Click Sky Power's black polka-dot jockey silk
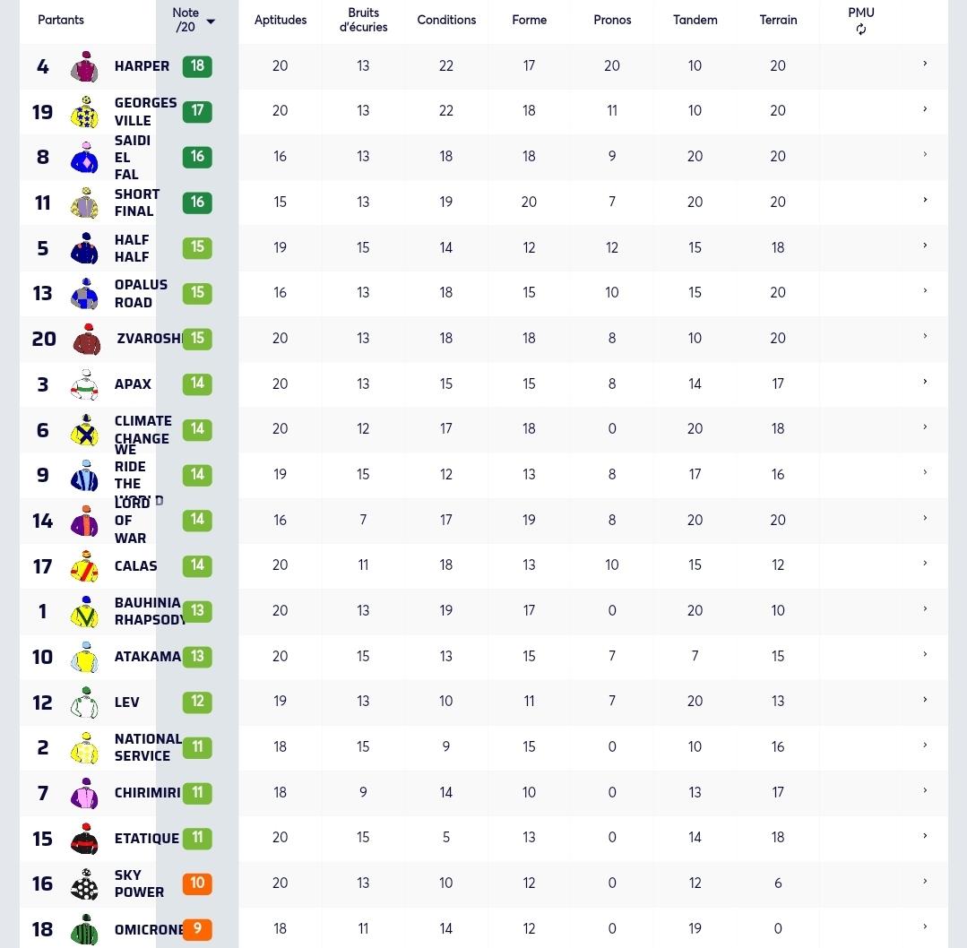The image size is (967, 948). [x=85, y=884]
